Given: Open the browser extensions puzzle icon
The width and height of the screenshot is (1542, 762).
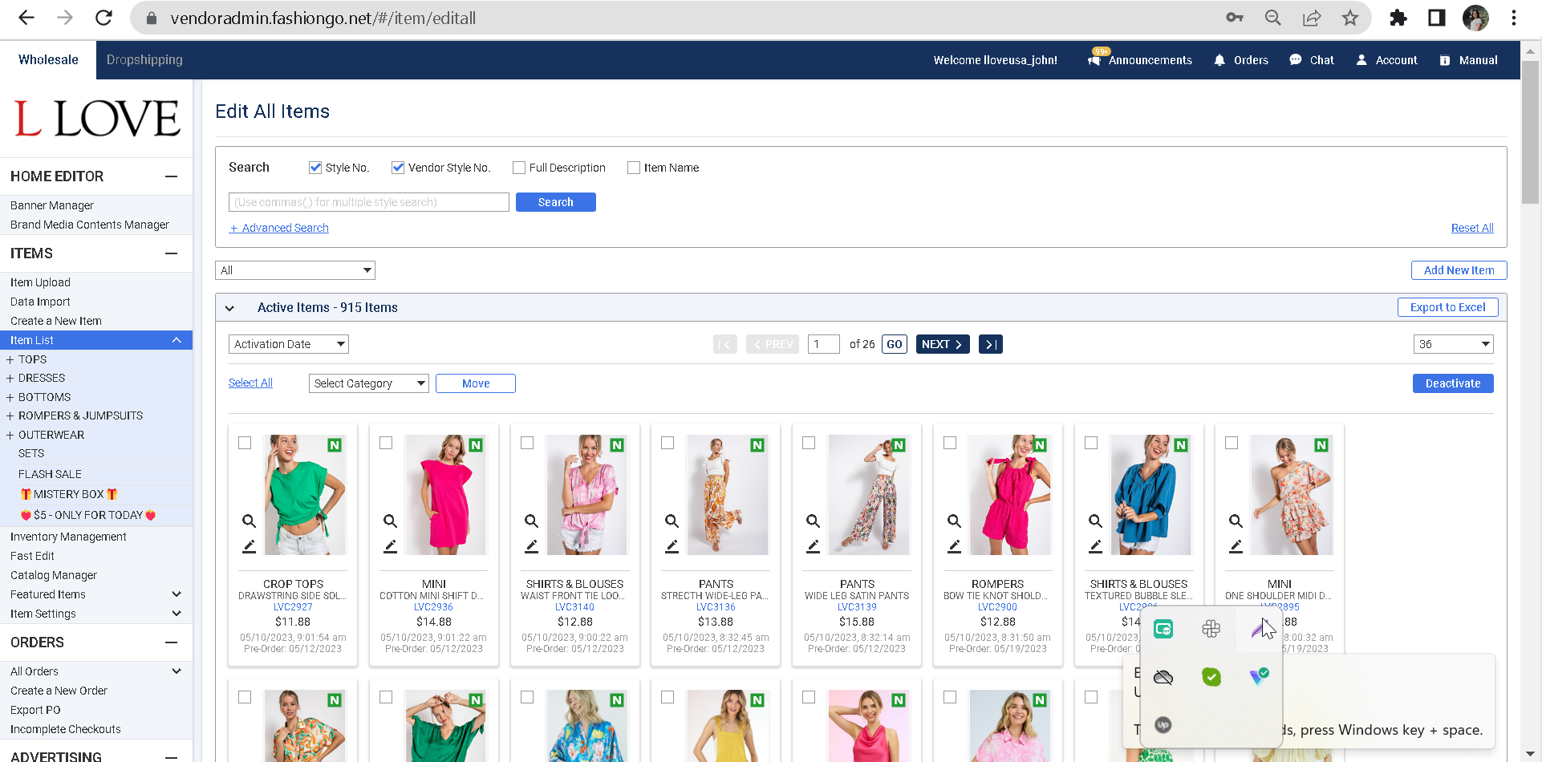Looking at the screenshot, I should (1398, 18).
